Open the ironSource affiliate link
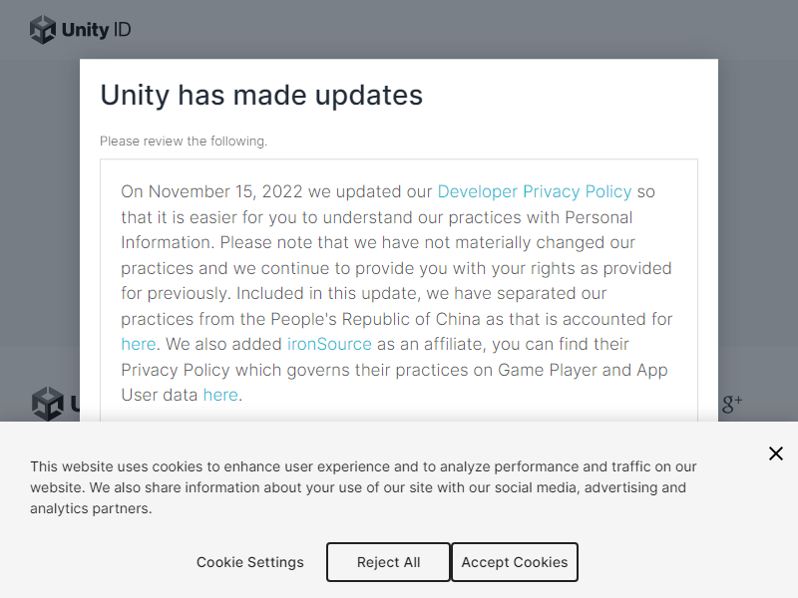 coord(329,344)
